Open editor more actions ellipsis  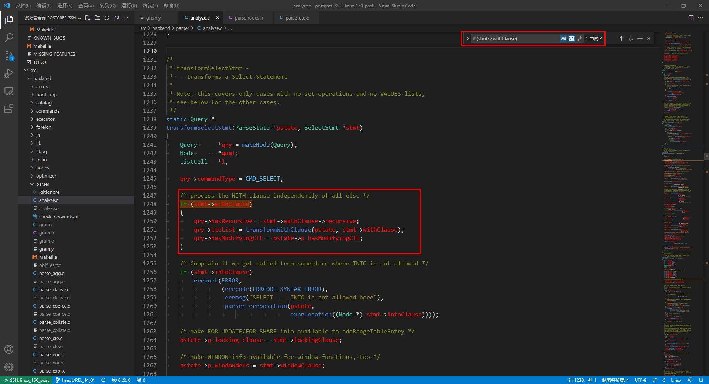click(x=701, y=18)
